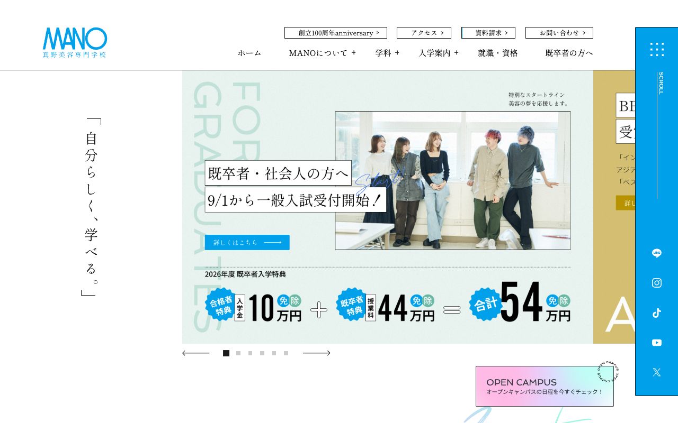Image resolution: width=678 pixels, height=423 pixels.
Task: Click the blue 詳しくはこちら button
Action: [247, 242]
